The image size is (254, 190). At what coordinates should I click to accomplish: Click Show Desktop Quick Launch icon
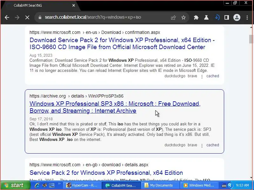pyautogui.click(x=52, y=185)
